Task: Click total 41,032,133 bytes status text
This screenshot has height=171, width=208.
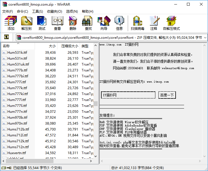Action: pos(137,168)
